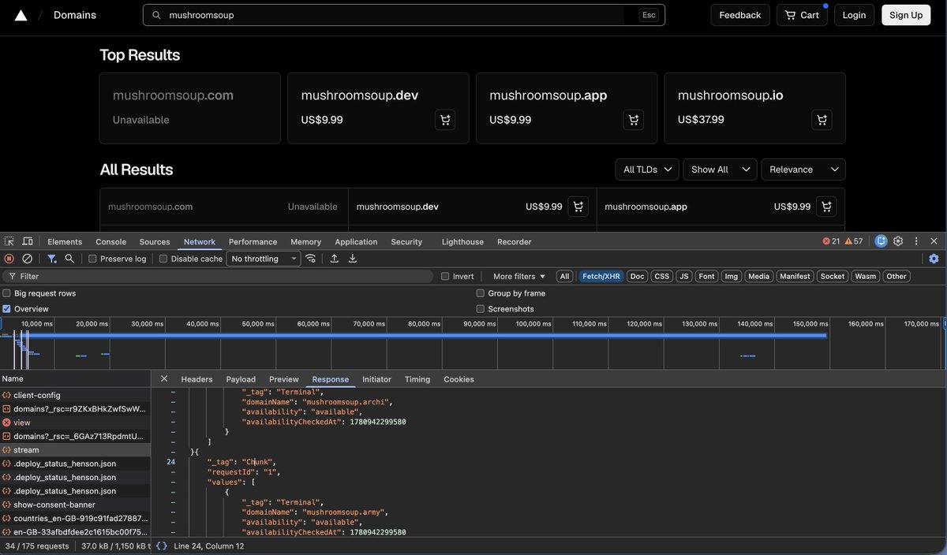Close the request details pane

point(163,379)
